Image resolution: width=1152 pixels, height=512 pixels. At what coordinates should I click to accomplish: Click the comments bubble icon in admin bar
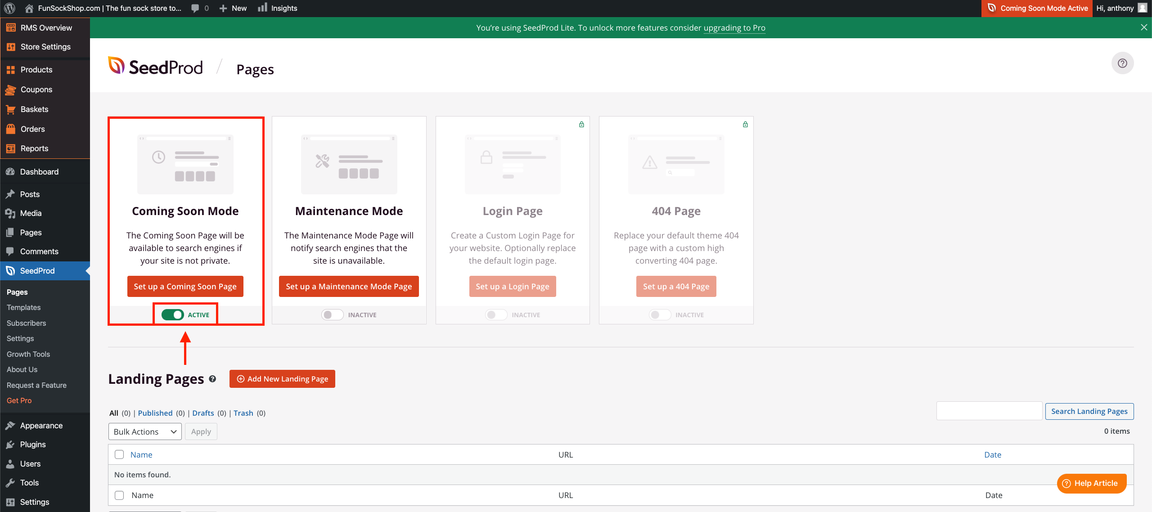[x=195, y=8]
